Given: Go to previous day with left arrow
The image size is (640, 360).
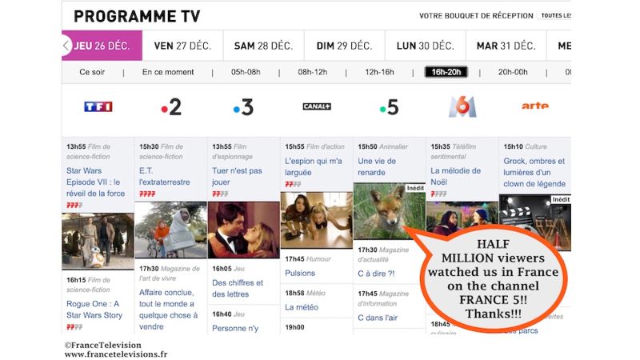Looking at the screenshot, I should (66, 46).
